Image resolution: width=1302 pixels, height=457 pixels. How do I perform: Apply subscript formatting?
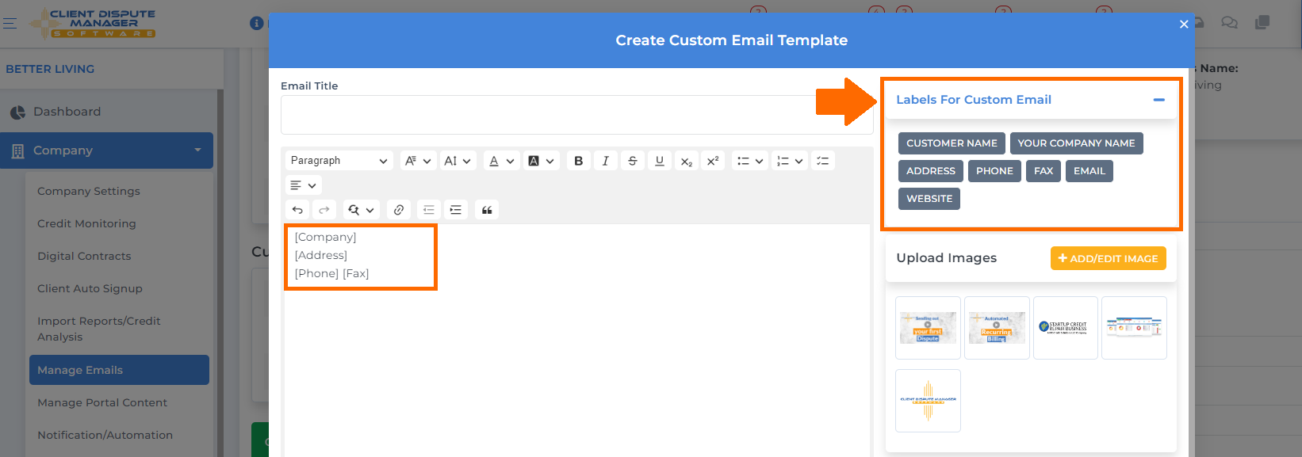687,161
